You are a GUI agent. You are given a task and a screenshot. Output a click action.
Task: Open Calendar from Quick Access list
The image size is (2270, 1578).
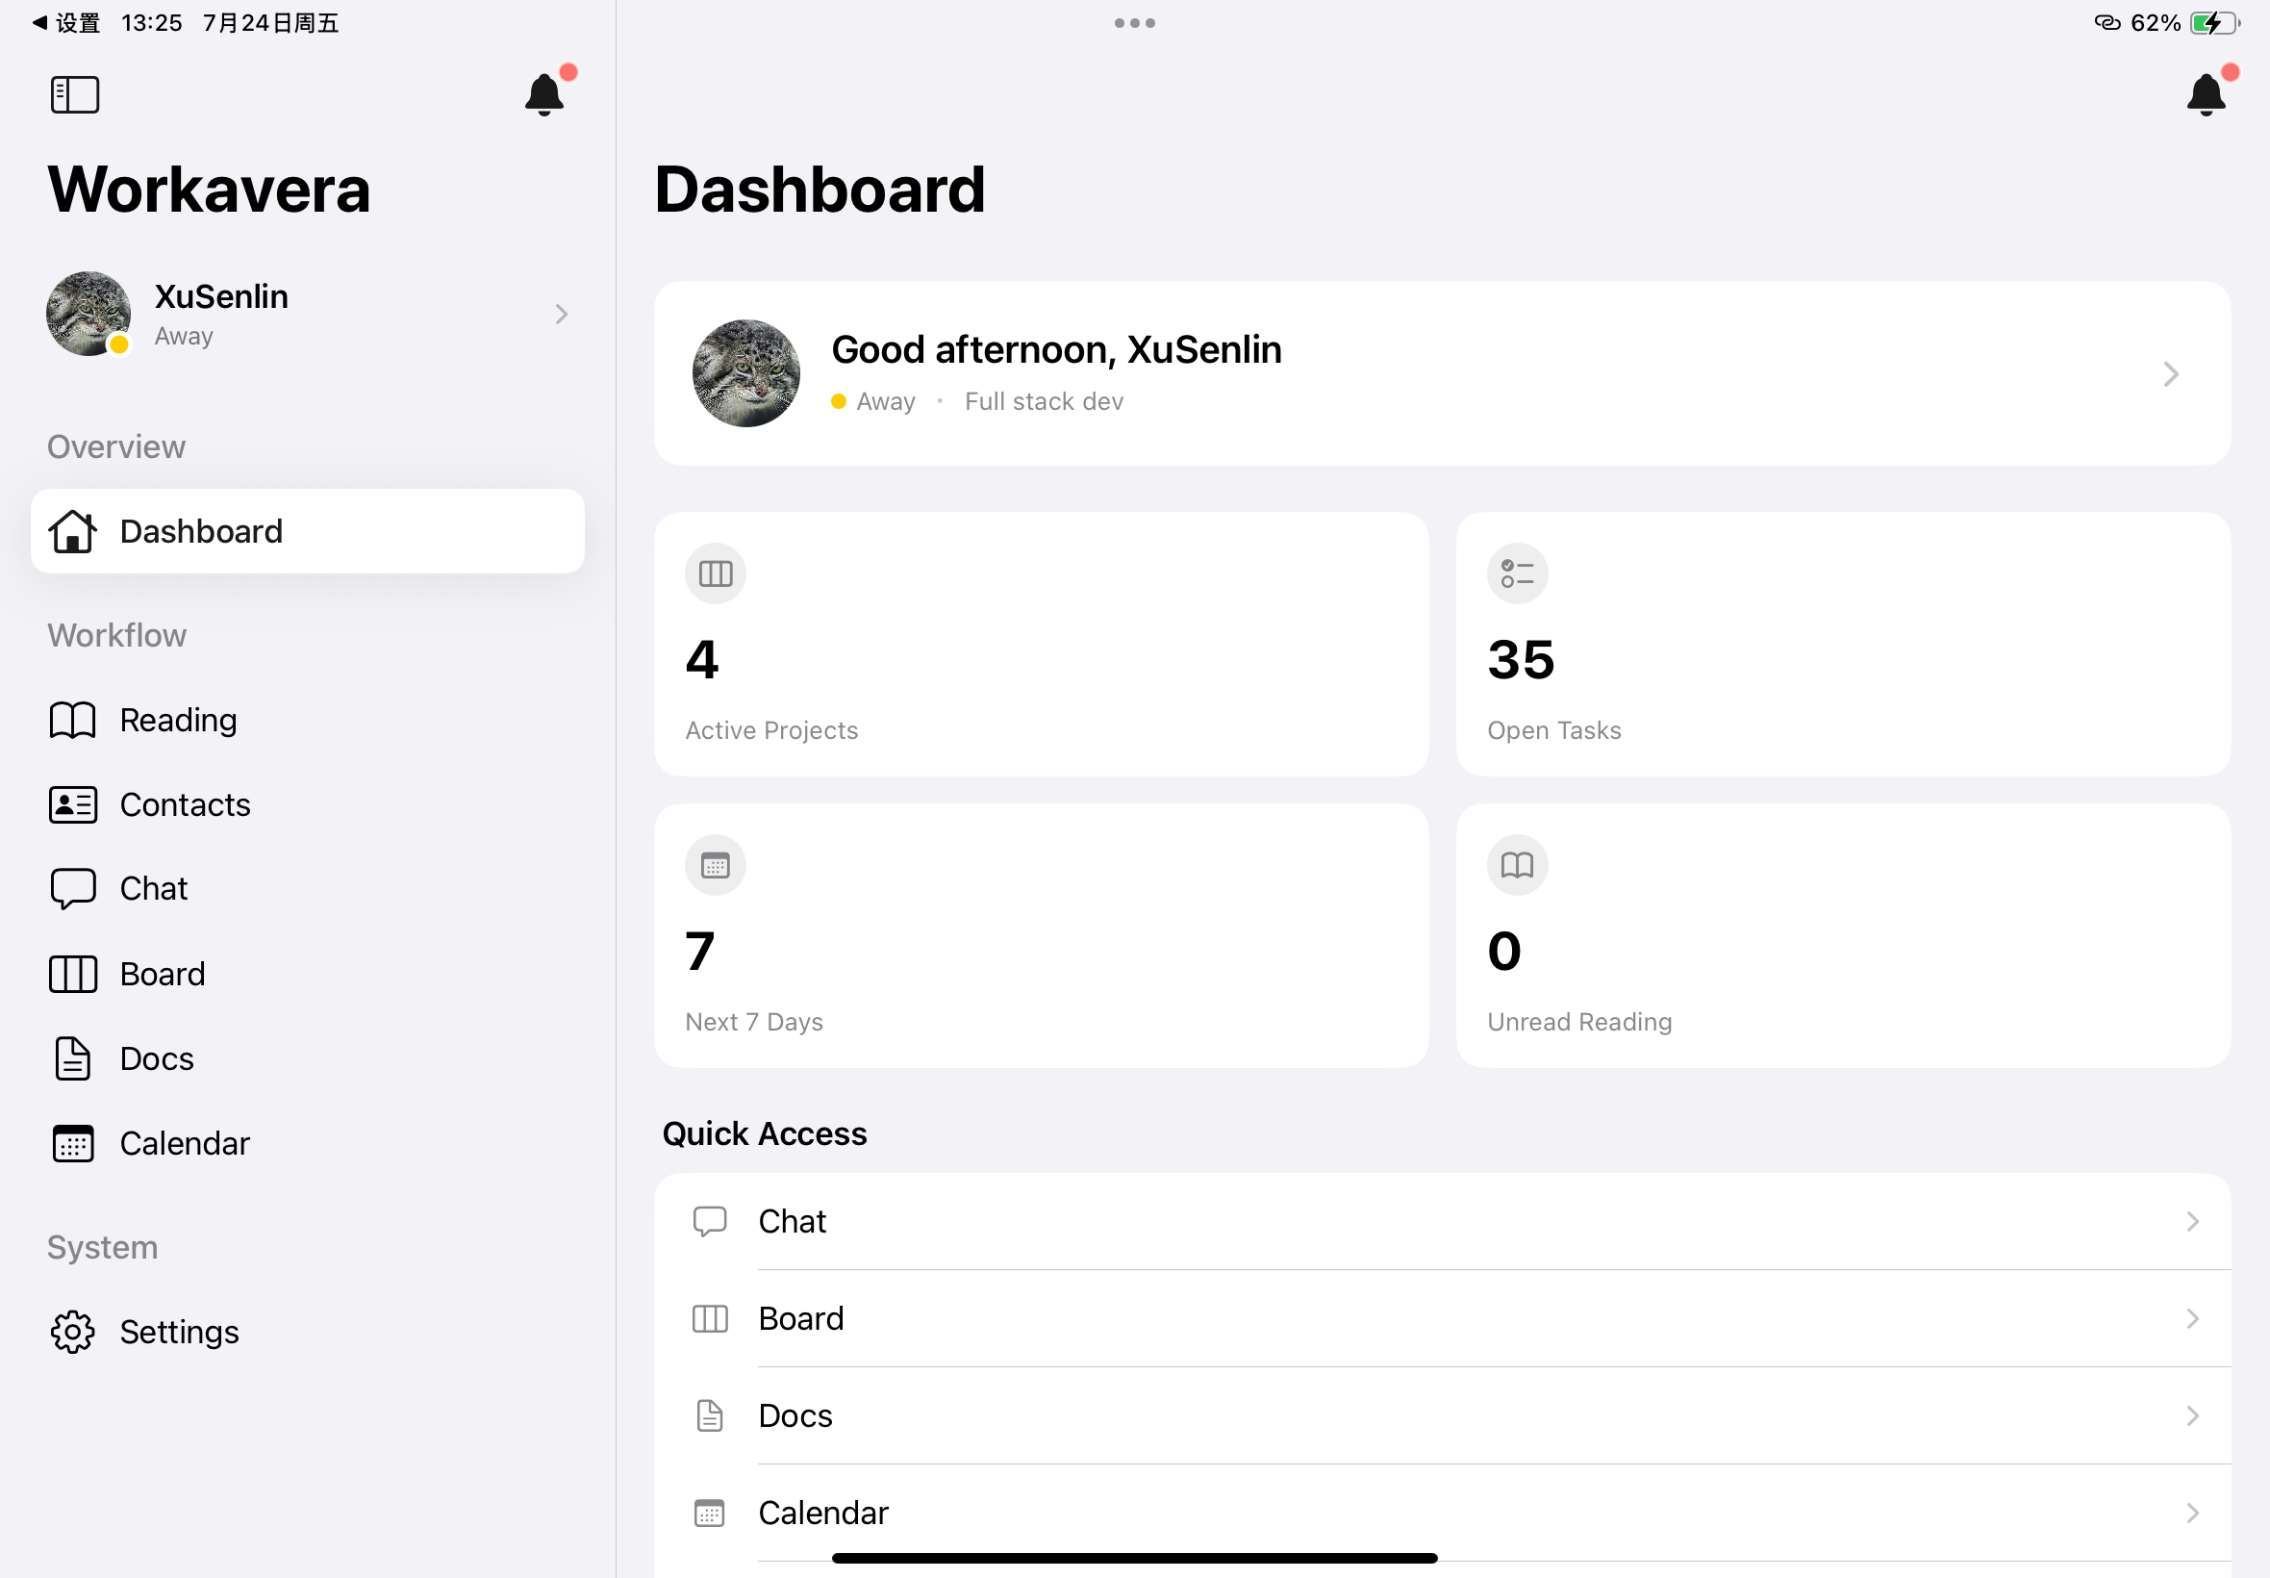(1442, 1513)
